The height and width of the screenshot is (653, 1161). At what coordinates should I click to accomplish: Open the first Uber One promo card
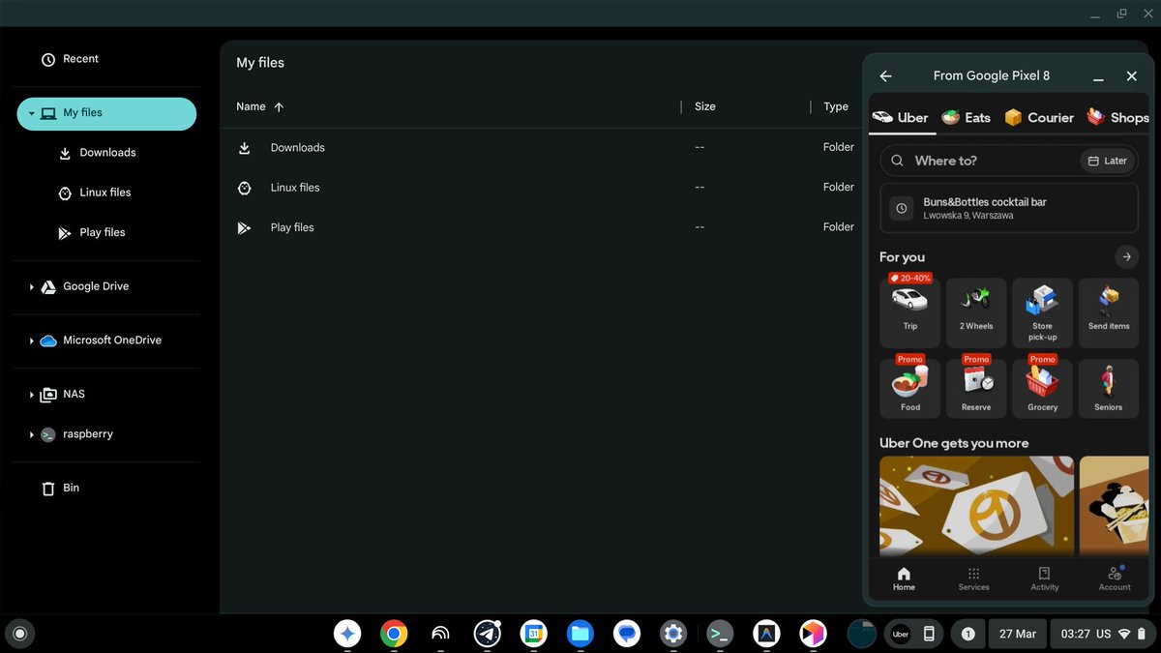tap(976, 506)
